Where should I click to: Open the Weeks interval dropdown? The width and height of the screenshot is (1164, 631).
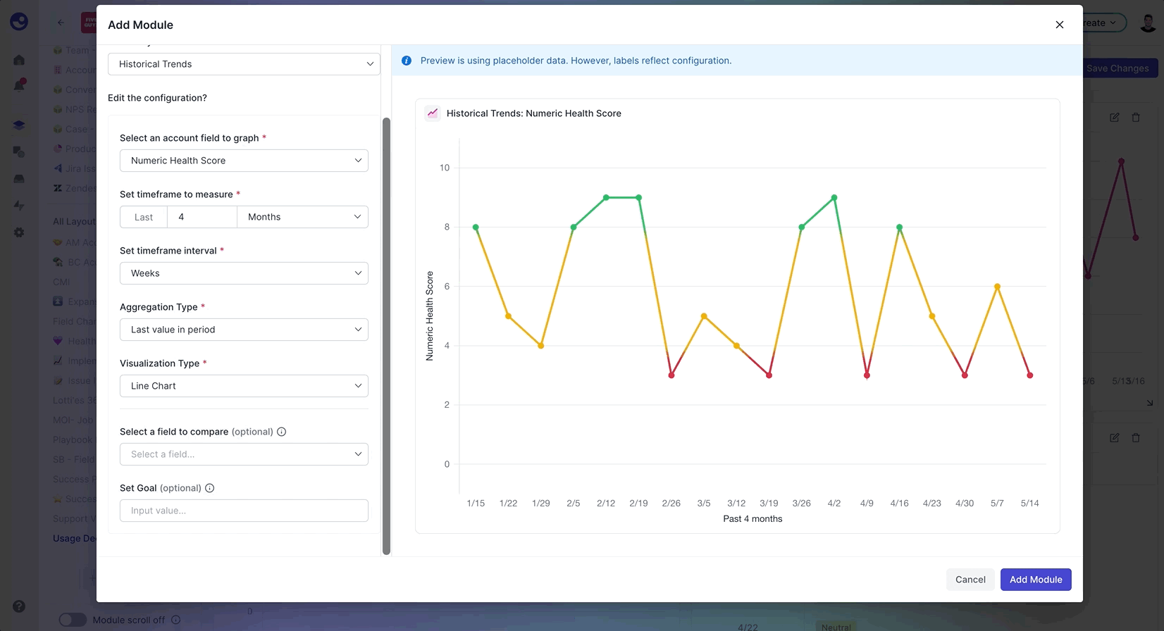(x=244, y=273)
